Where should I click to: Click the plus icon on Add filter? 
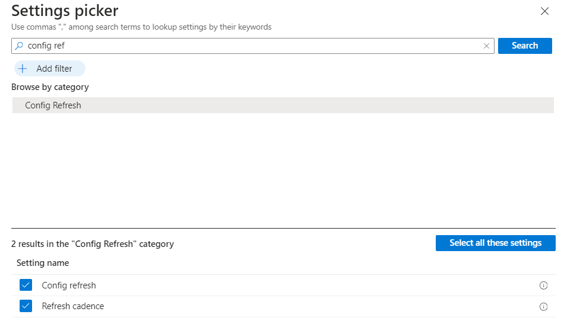[x=23, y=69]
